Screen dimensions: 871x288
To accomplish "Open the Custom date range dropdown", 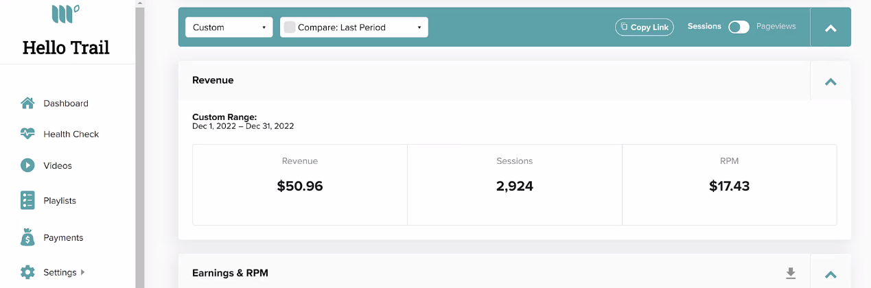I will (229, 27).
